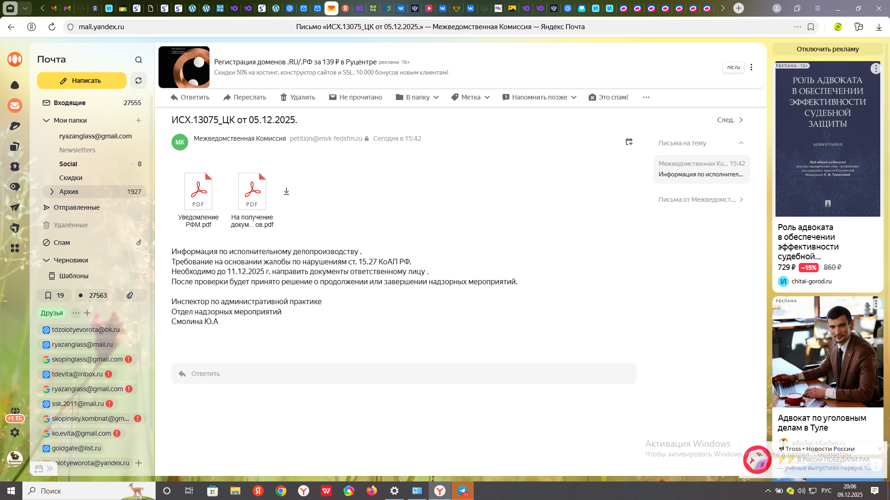Download all attachments arrow icon
Screen dimensions: 890x500
(x=286, y=192)
